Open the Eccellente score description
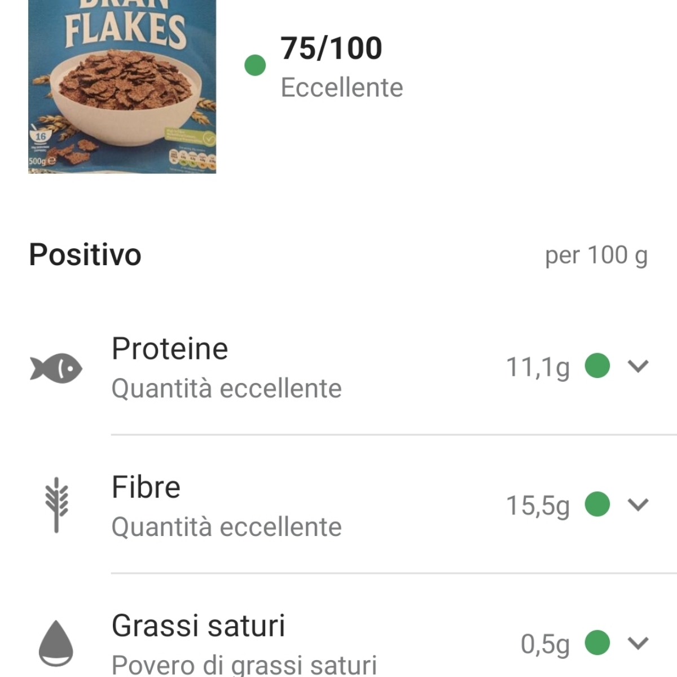This screenshot has height=677, width=677. pyautogui.click(x=341, y=86)
